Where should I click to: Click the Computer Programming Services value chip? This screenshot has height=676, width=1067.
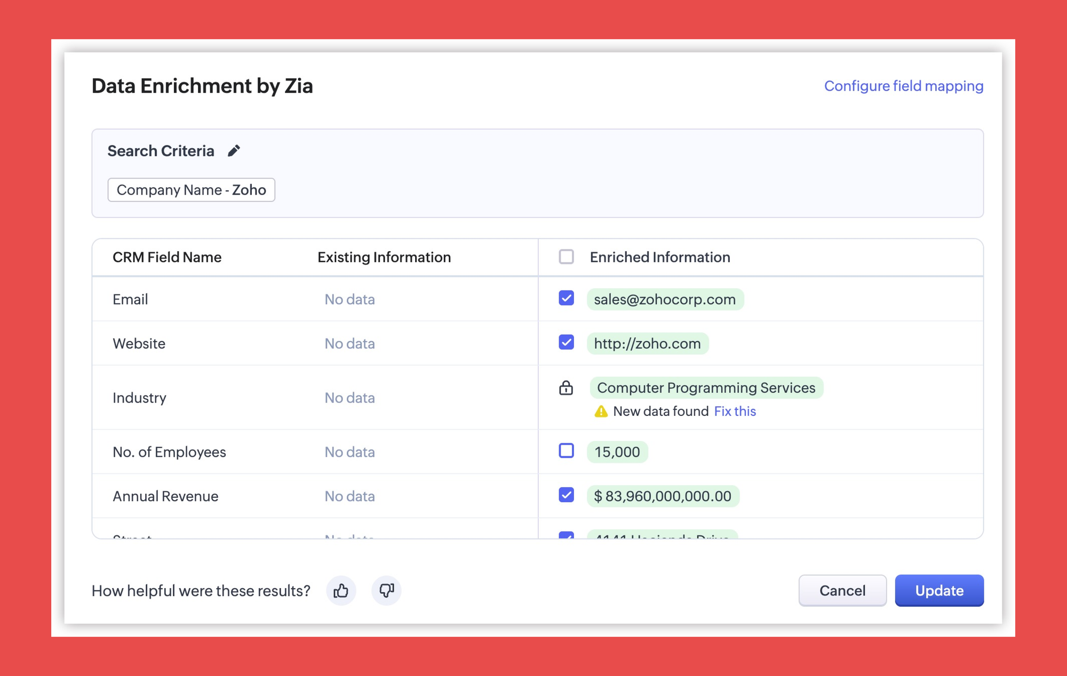point(706,388)
